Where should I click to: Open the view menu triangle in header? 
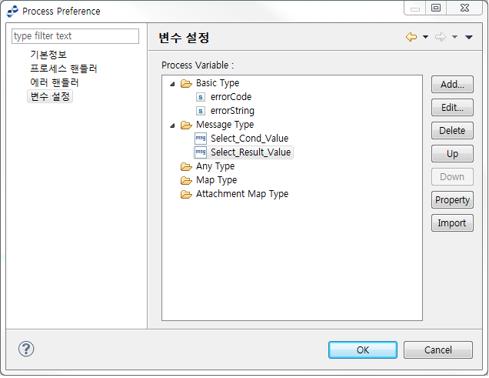click(468, 37)
